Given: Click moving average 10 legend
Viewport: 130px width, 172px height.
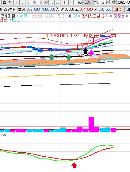Looking at the screenshot, I should tap(69, 16).
